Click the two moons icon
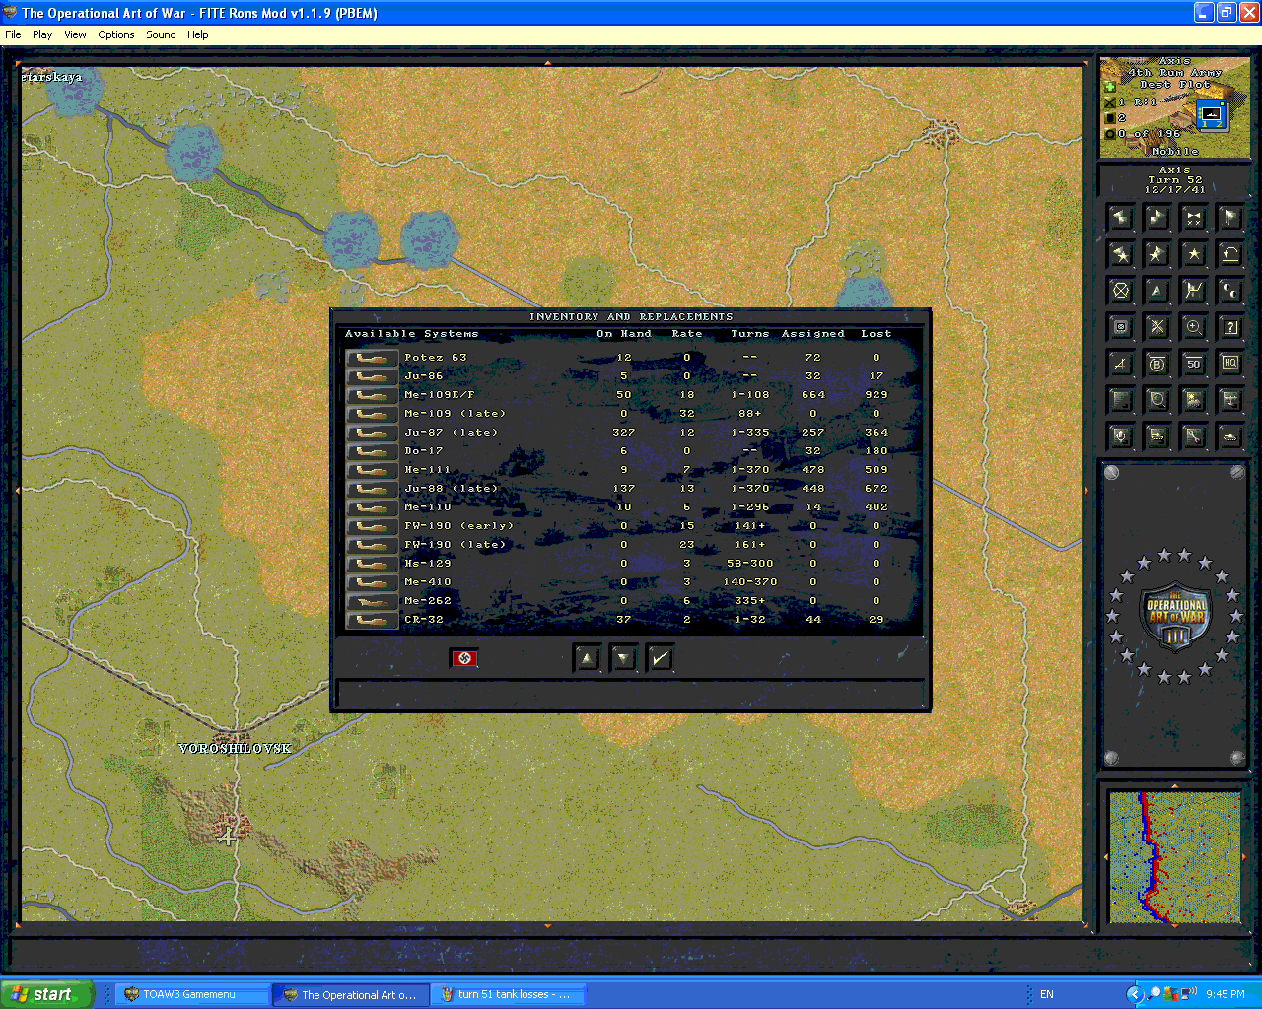1262x1009 pixels. click(x=1229, y=291)
